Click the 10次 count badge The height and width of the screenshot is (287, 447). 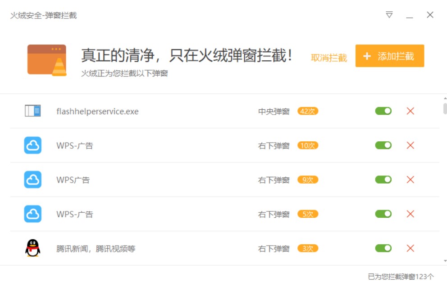click(x=308, y=145)
